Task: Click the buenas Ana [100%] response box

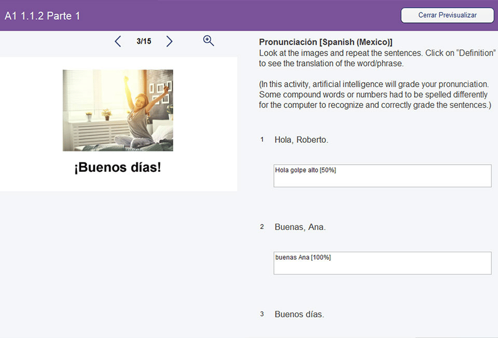Action: (382, 263)
